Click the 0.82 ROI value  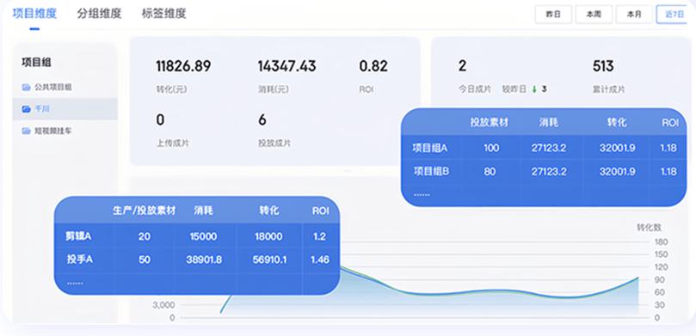[373, 66]
